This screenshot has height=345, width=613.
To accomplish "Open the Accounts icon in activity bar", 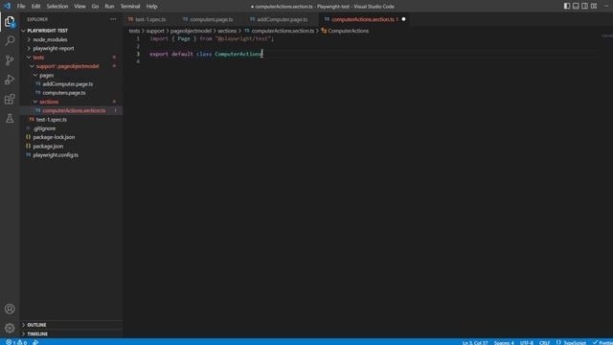I will click(10, 309).
